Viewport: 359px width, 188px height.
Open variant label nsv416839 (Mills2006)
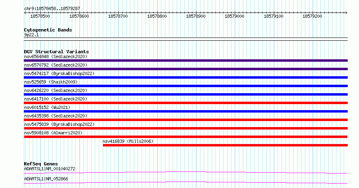coord(128,141)
